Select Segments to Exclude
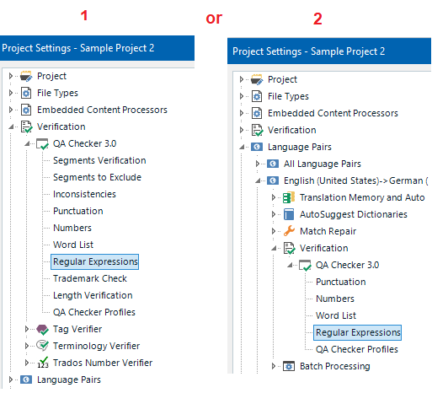432x393 pixels. point(98,177)
